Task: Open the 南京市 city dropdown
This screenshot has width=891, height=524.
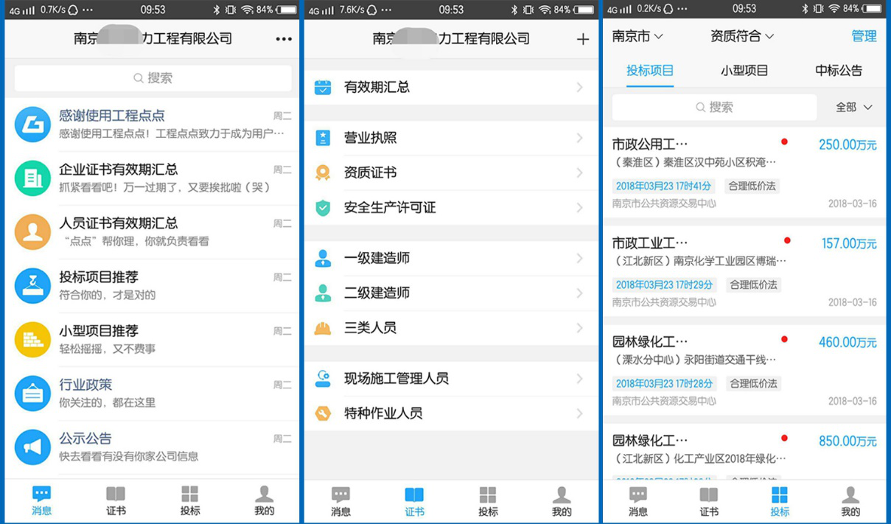Action: tap(635, 35)
